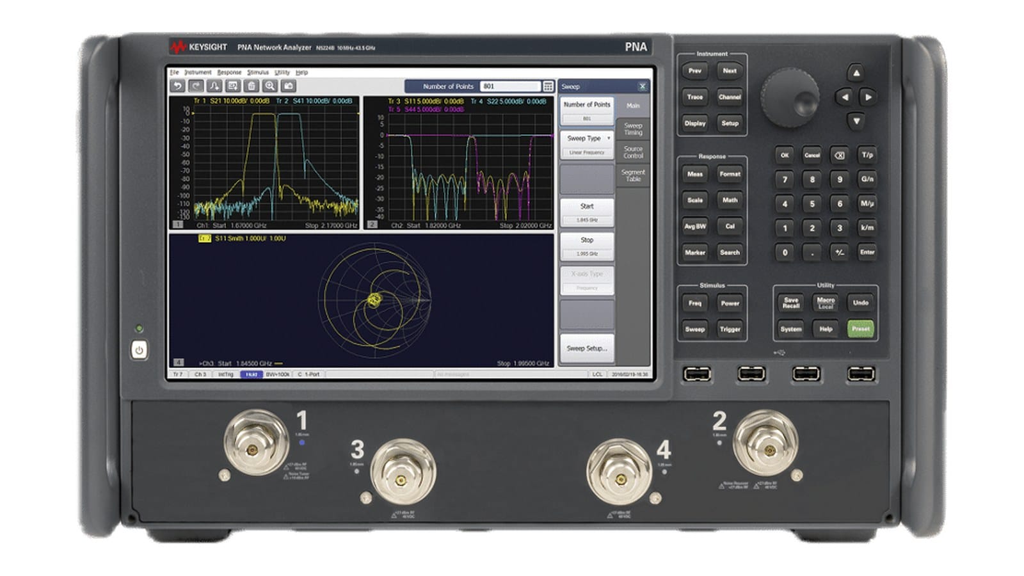Screen dimensions: 1024x576
Task: Click the redo arrow toolbar icon
Action: 196,86
